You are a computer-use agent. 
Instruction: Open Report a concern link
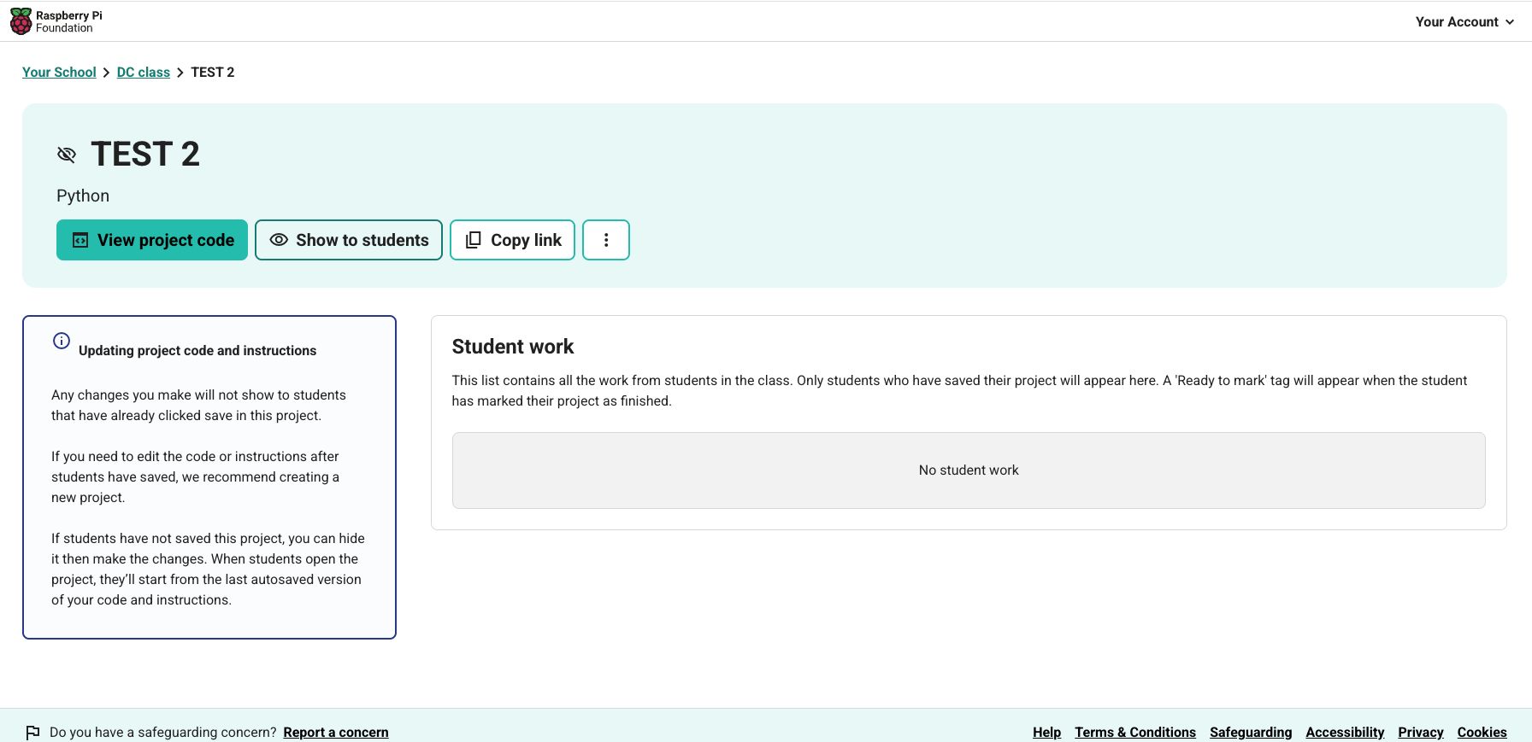pos(336,733)
